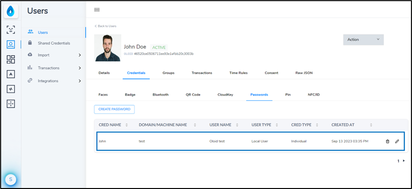Viewport: 412px width, 189px height.
Task: Click the John Doe name heading
Action: 135,47
